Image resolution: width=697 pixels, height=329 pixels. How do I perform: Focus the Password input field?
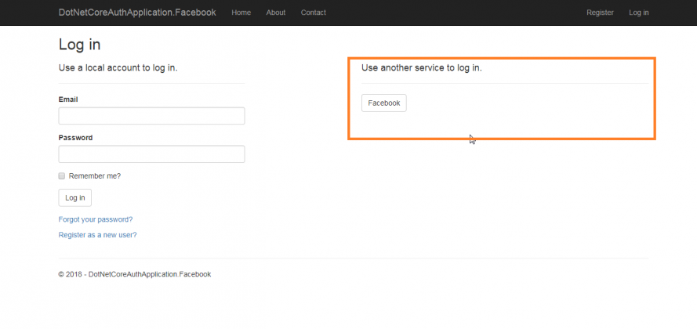pos(151,154)
